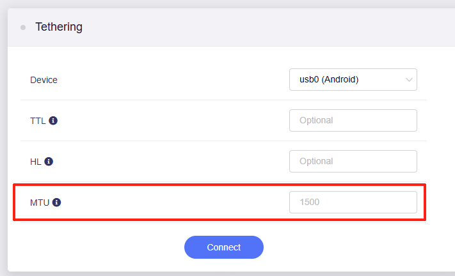Click the gray status dot beside Tethering
455x276 pixels.
click(x=23, y=27)
